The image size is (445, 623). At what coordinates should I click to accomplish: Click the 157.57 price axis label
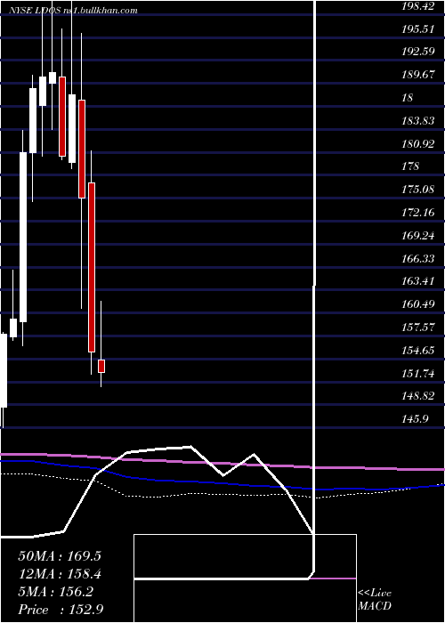click(x=418, y=328)
